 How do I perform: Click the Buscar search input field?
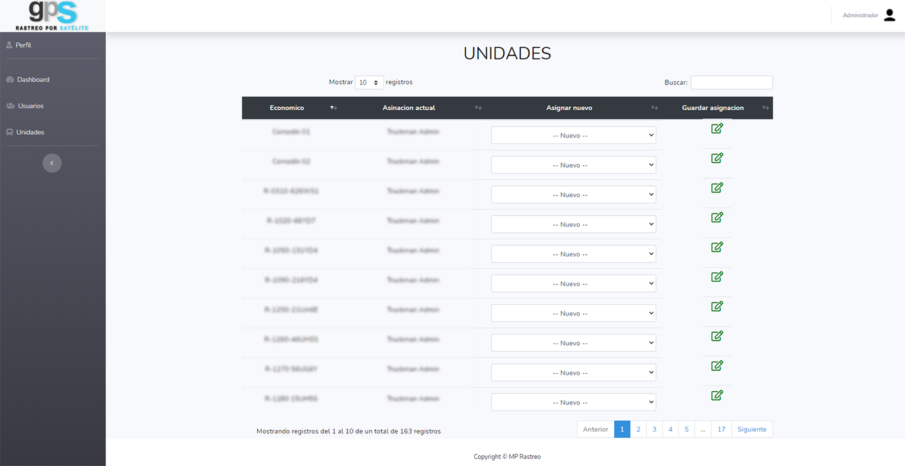[731, 83]
